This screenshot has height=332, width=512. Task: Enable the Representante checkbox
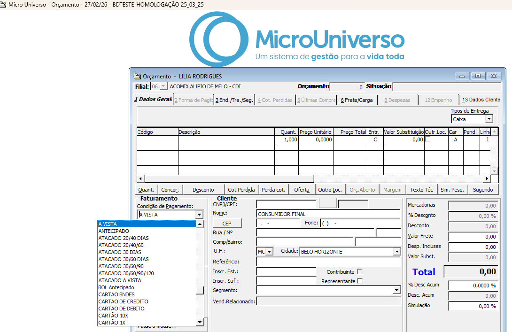[x=360, y=281]
